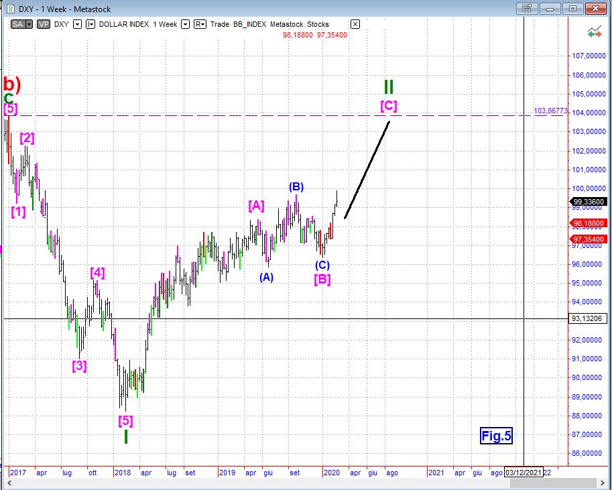Viewport: 612px width, 490px height.
Task: Click the 97,35400 red value in header
Action: tap(332, 35)
